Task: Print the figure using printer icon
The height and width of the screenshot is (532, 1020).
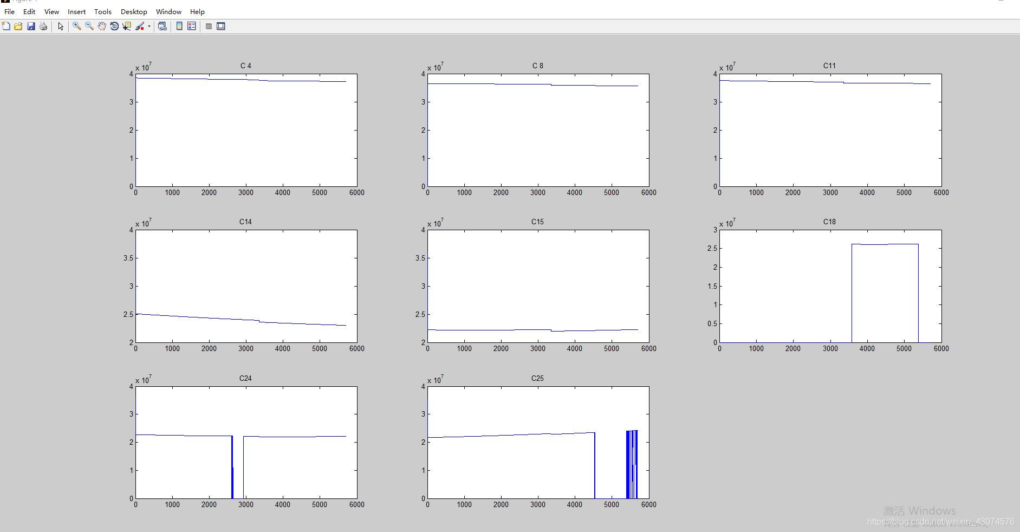Action: click(43, 26)
